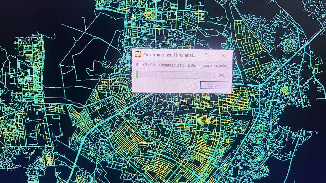Viewport: 326px width, 183px height.
Task: Click the help question mark in dialog
Action: point(206,55)
